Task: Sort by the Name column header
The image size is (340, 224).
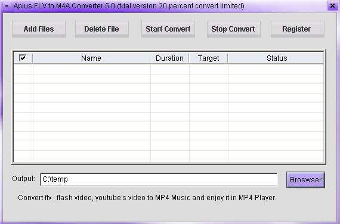Action: 91,58
